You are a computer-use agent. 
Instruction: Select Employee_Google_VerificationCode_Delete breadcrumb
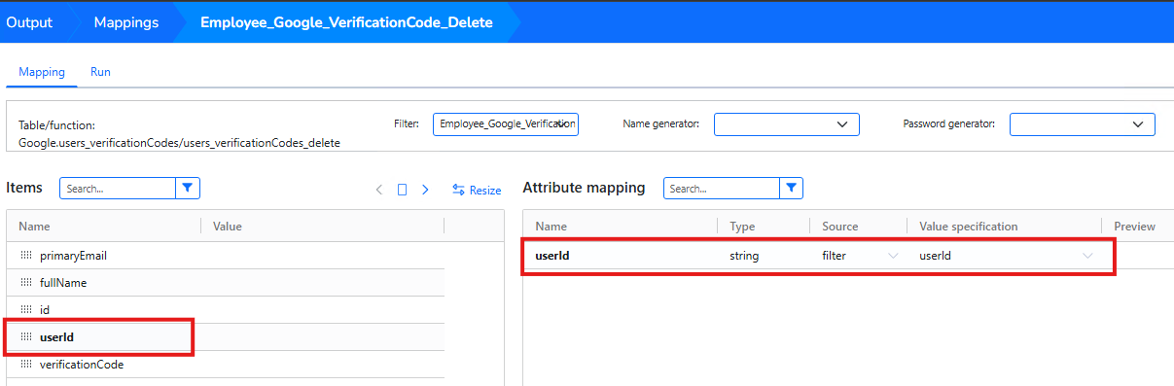[346, 22]
